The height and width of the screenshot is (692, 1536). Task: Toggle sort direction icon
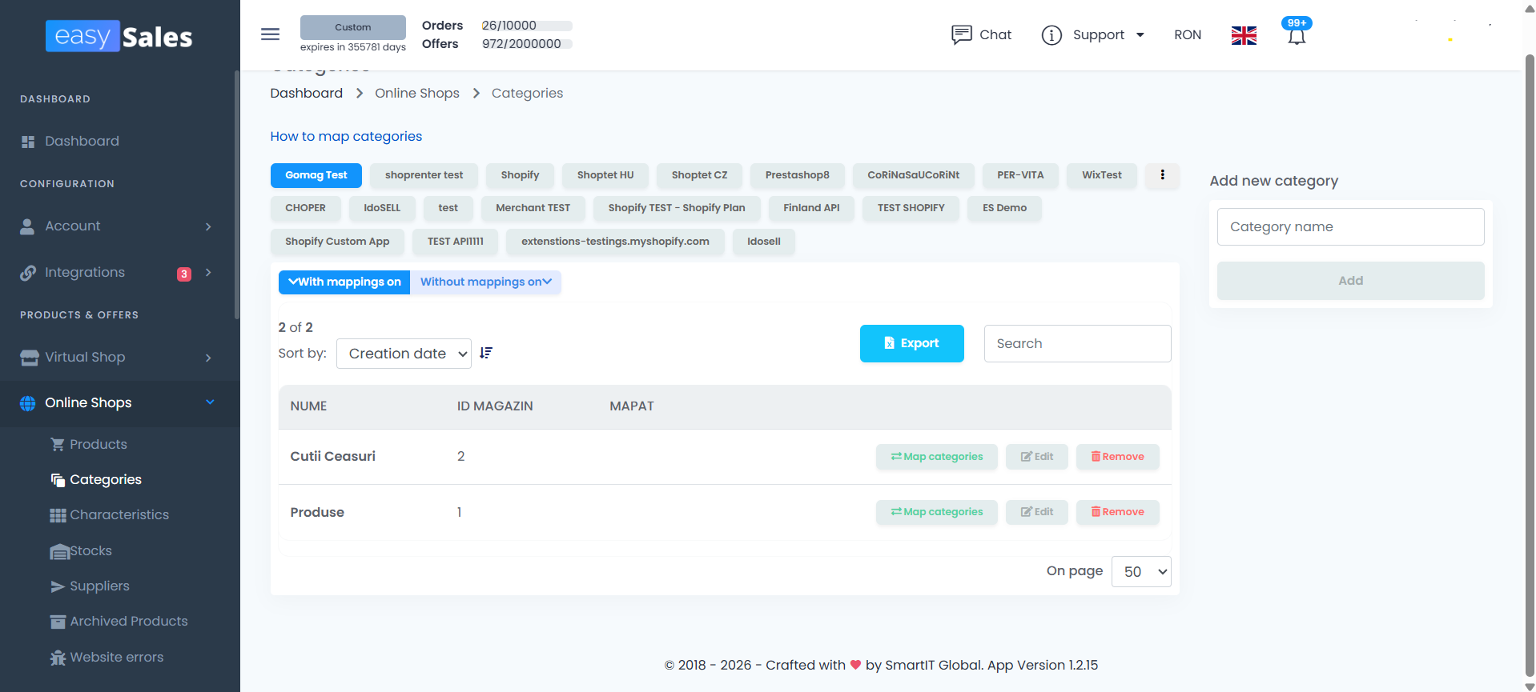pyautogui.click(x=486, y=353)
